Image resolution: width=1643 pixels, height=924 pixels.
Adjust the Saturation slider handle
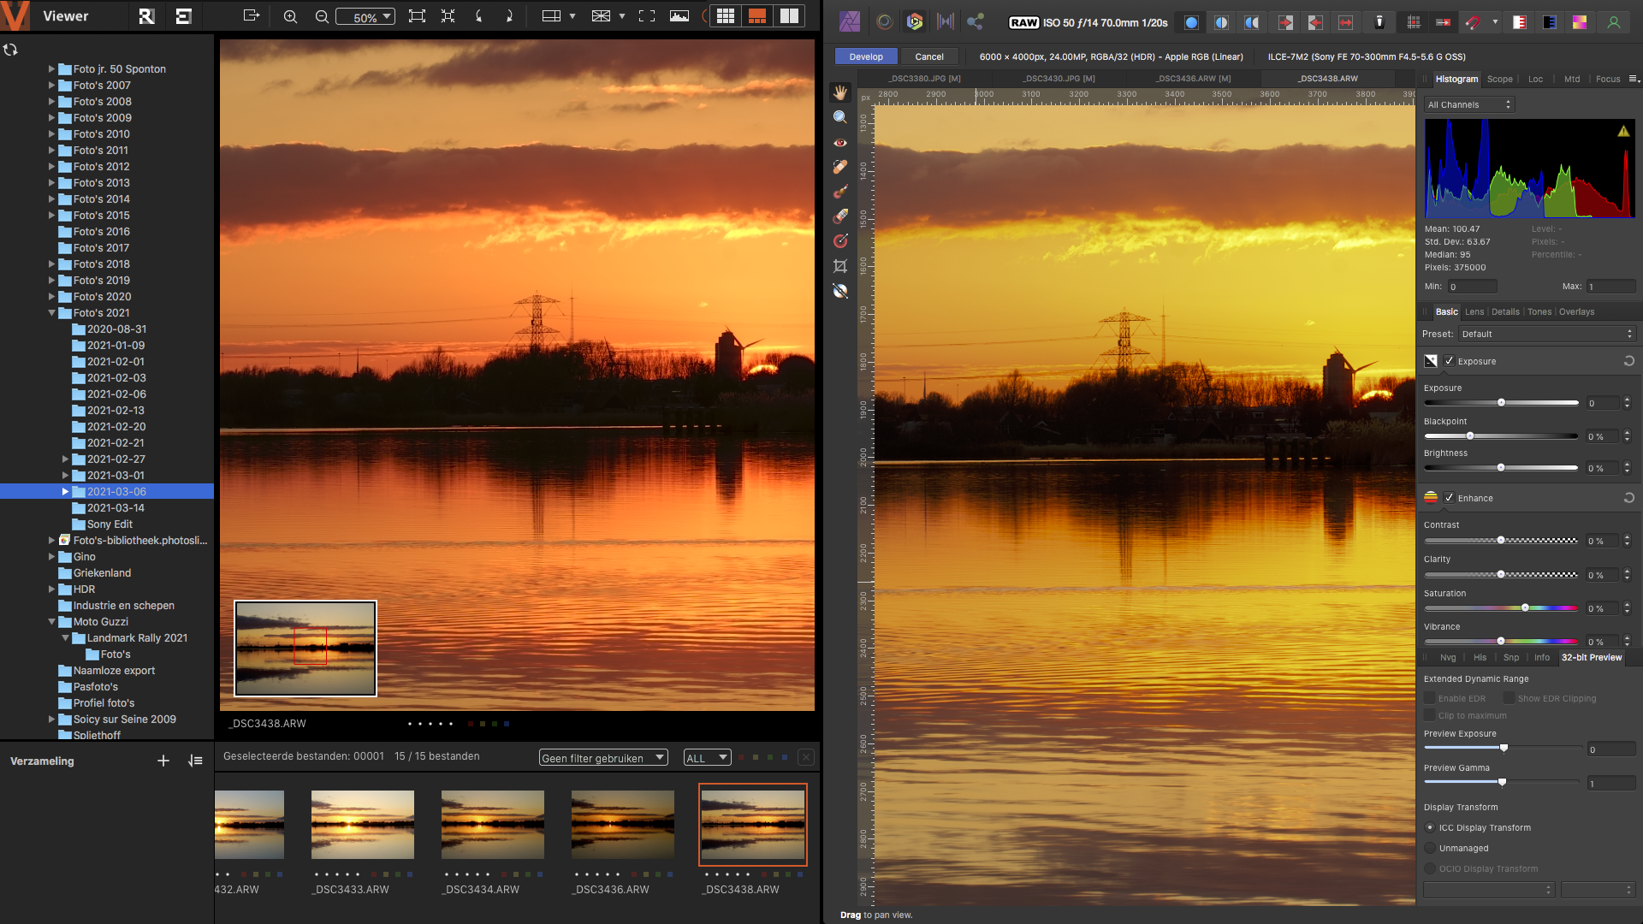[1525, 607]
